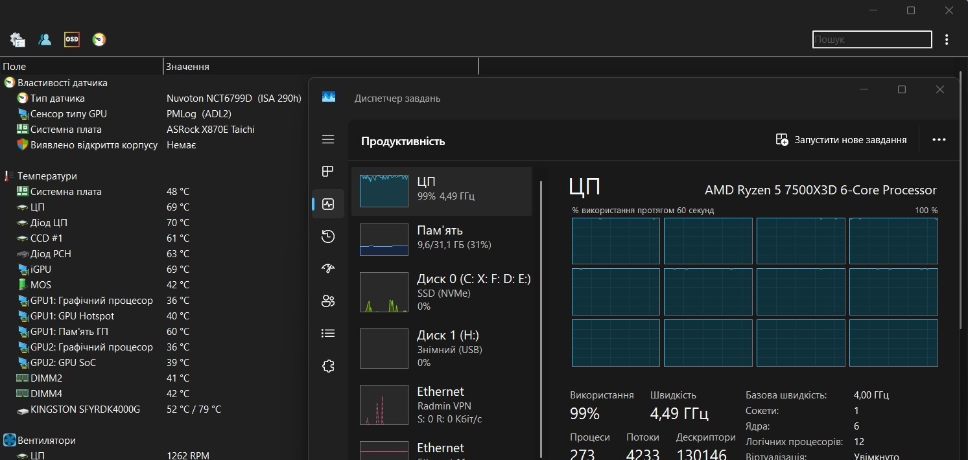
Task: Click the blue users toolbar icon
Action: 45,40
